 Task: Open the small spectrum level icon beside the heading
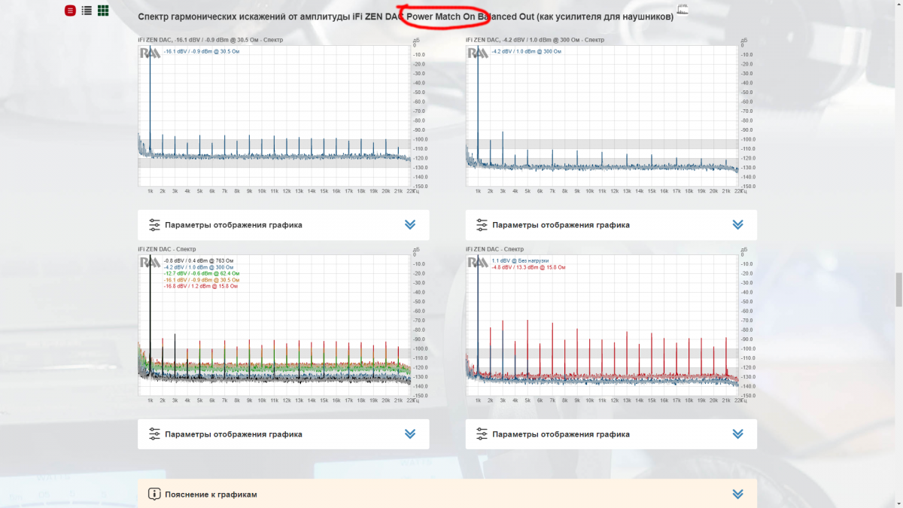[683, 11]
